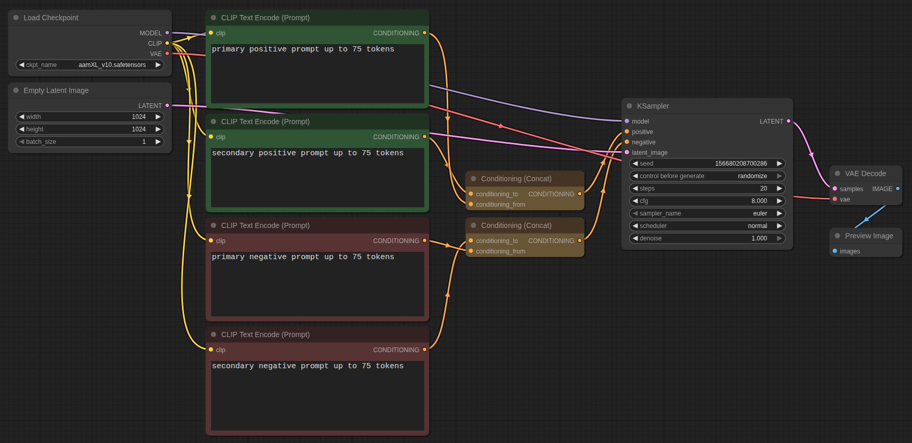Collapse the Load Checkpoint node via its dot
The image size is (912, 443).
16,18
